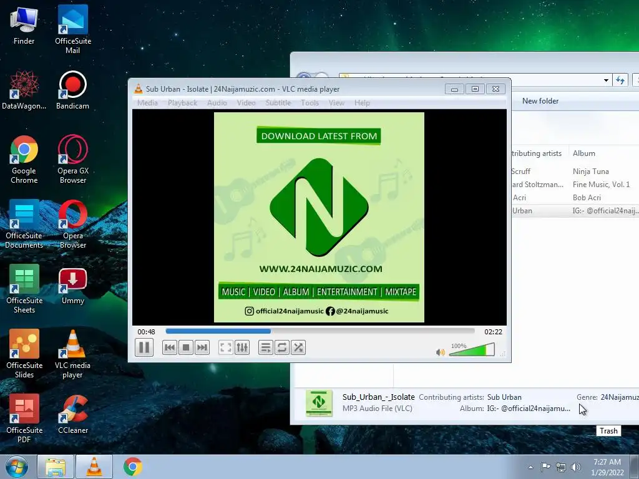Open the network tray icon
Viewport: 639px width, 479px height.
pyautogui.click(x=561, y=467)
